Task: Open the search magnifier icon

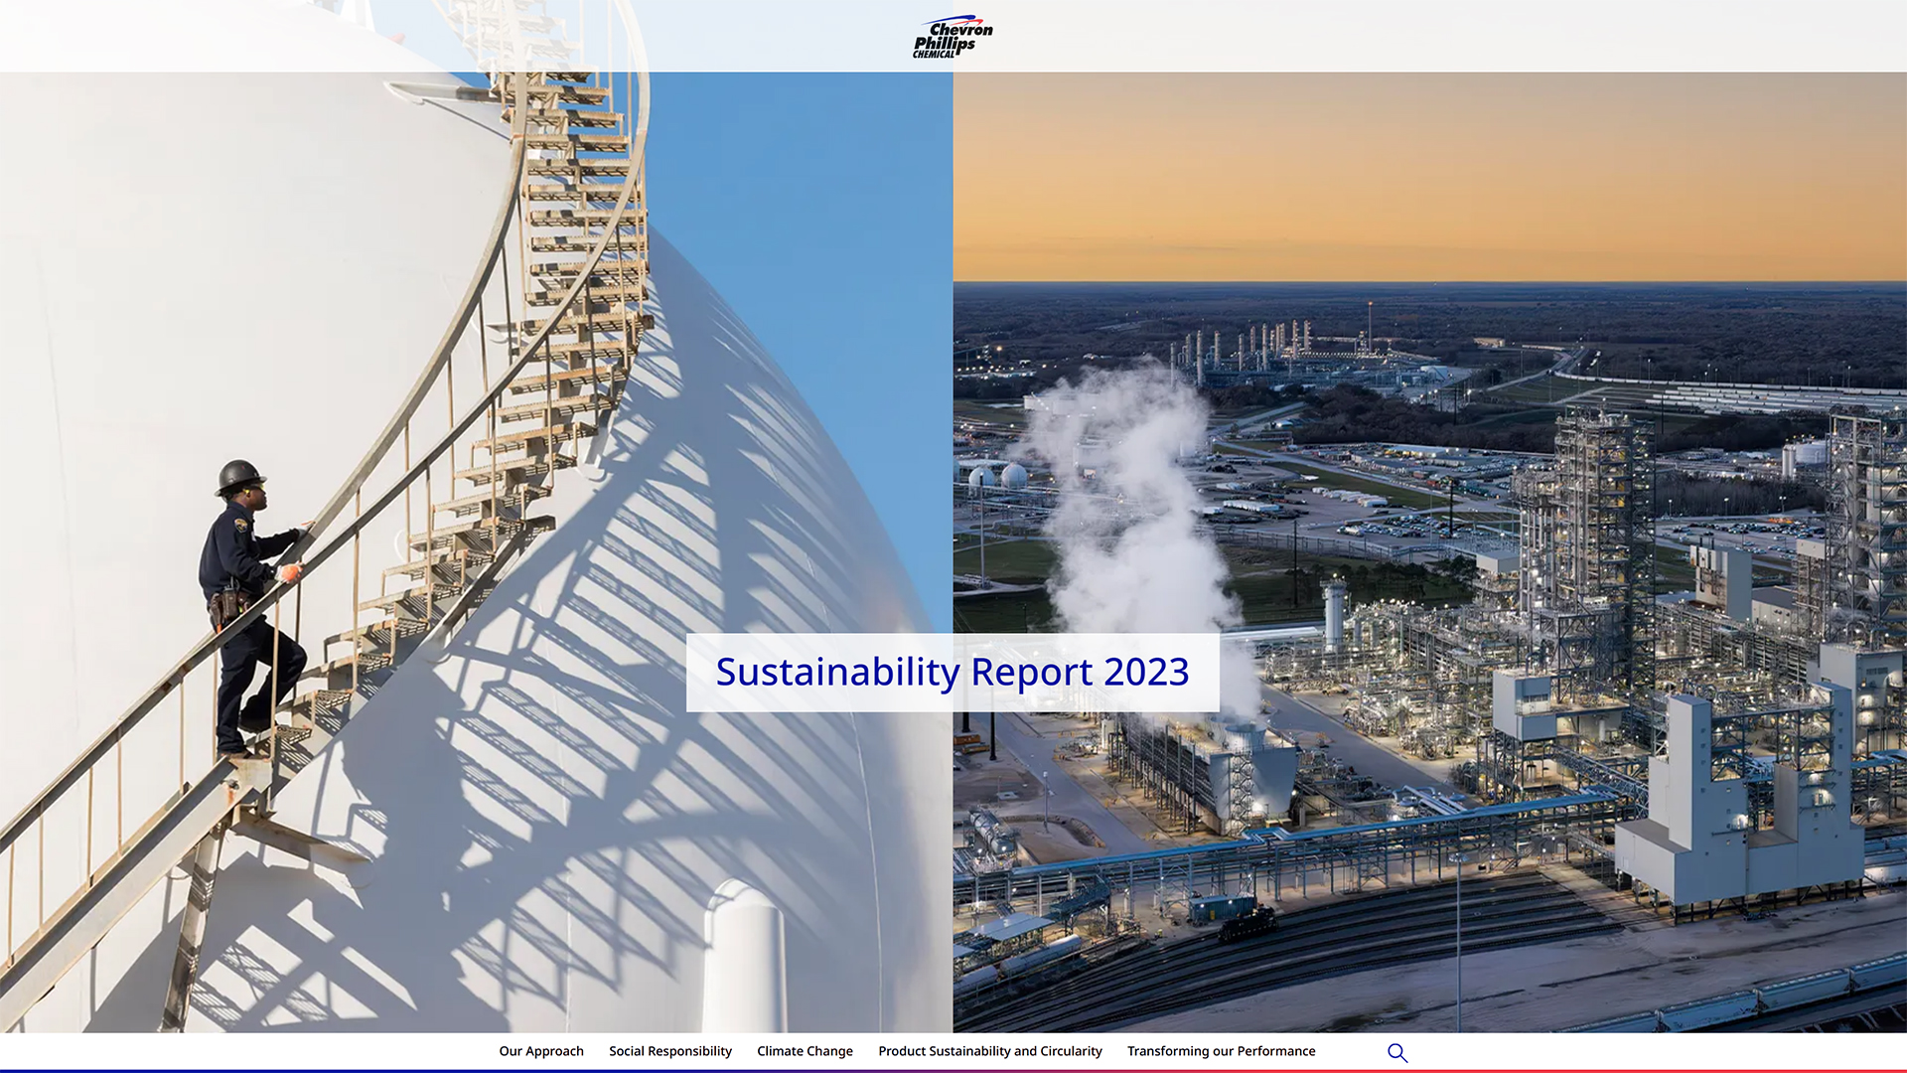Action: click(1396, 1052)
